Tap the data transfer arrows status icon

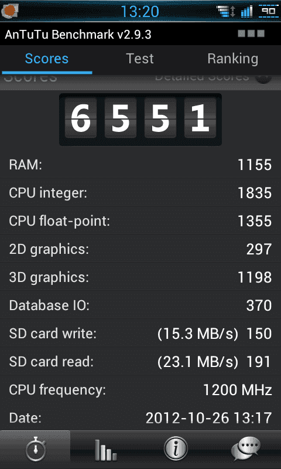(227, 11)
